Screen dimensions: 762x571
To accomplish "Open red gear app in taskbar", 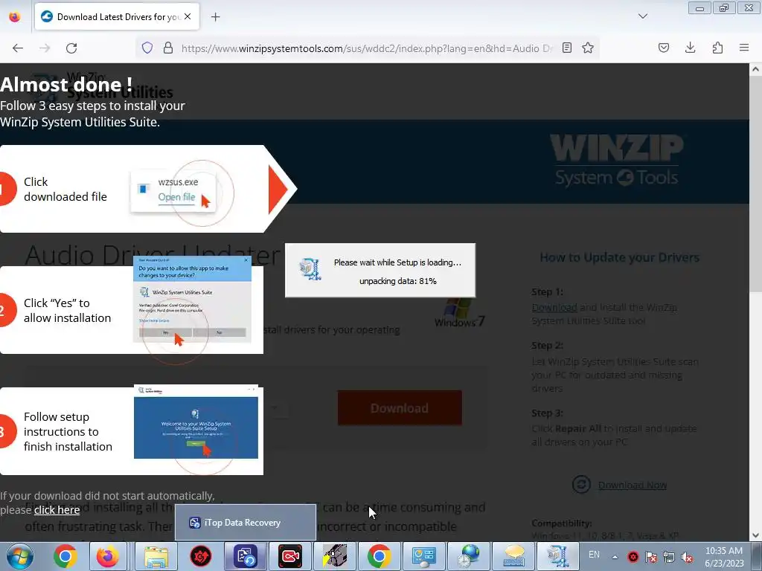I will click(201, 556).
